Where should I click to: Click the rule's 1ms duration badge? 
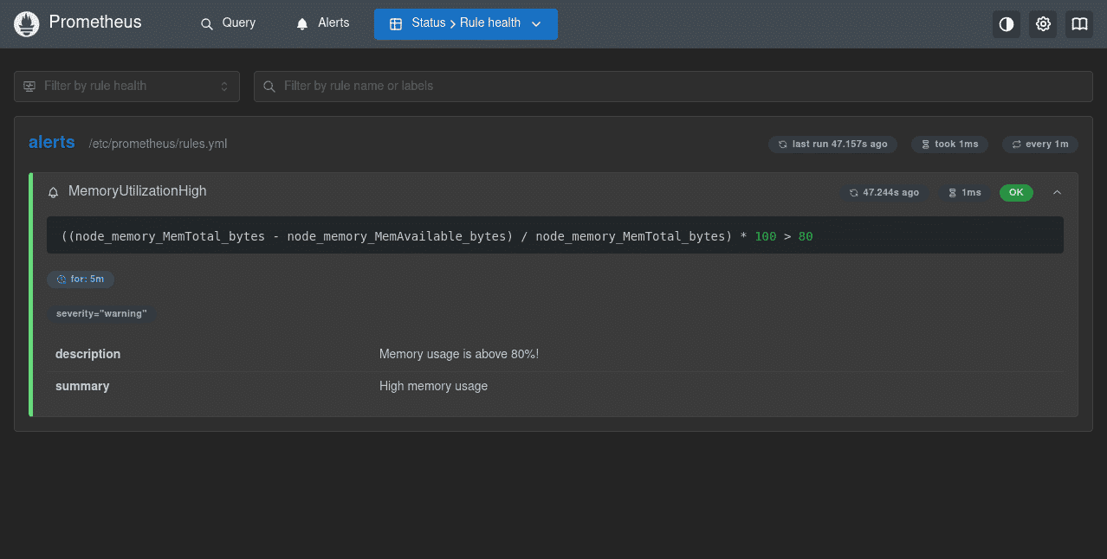964,193
